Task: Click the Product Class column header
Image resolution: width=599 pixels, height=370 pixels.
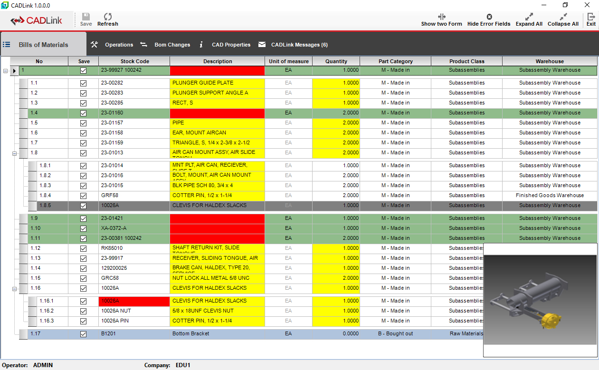Action: tap(467, 61)
